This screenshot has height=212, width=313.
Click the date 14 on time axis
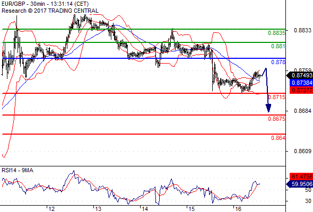pos(145,209)
